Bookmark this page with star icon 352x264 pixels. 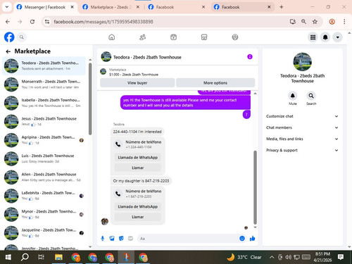[x=315, y=22]
